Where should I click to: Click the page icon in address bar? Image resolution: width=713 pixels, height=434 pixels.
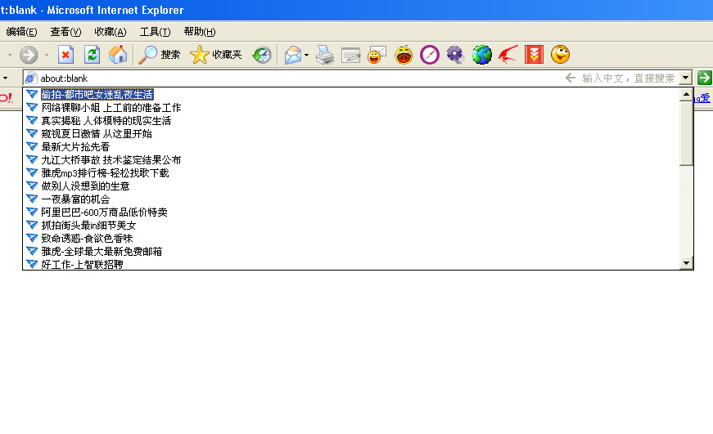30,78
